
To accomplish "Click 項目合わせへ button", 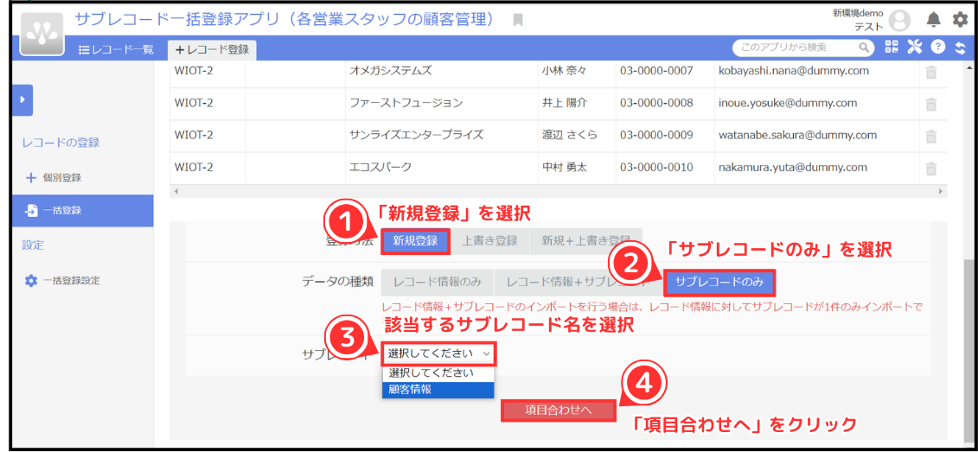I will tap(559, 410).
